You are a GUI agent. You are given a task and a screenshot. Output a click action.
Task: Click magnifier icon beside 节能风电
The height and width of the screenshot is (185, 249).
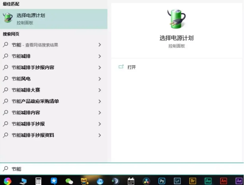tap(6, 79)
